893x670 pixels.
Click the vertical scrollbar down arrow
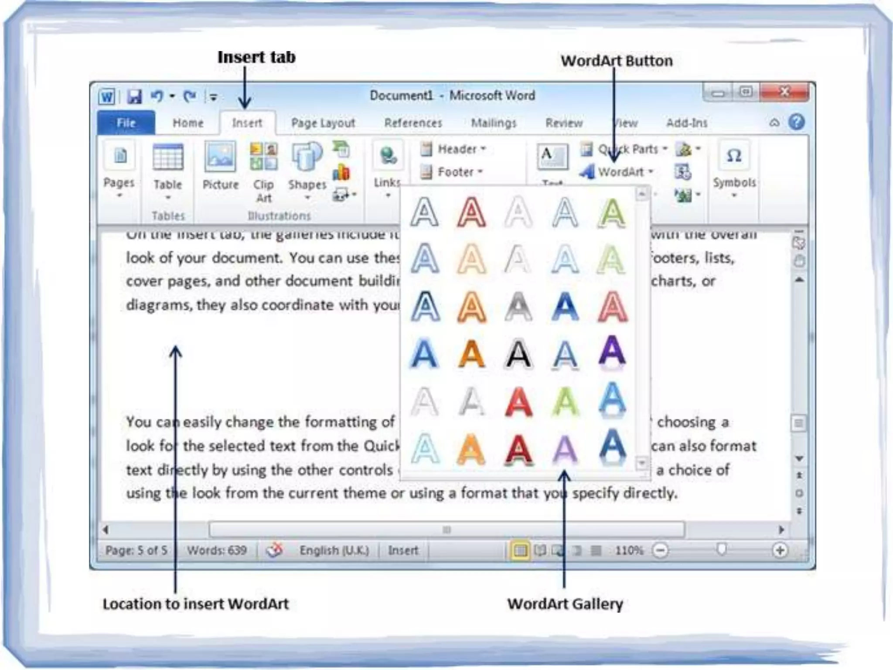799,458
